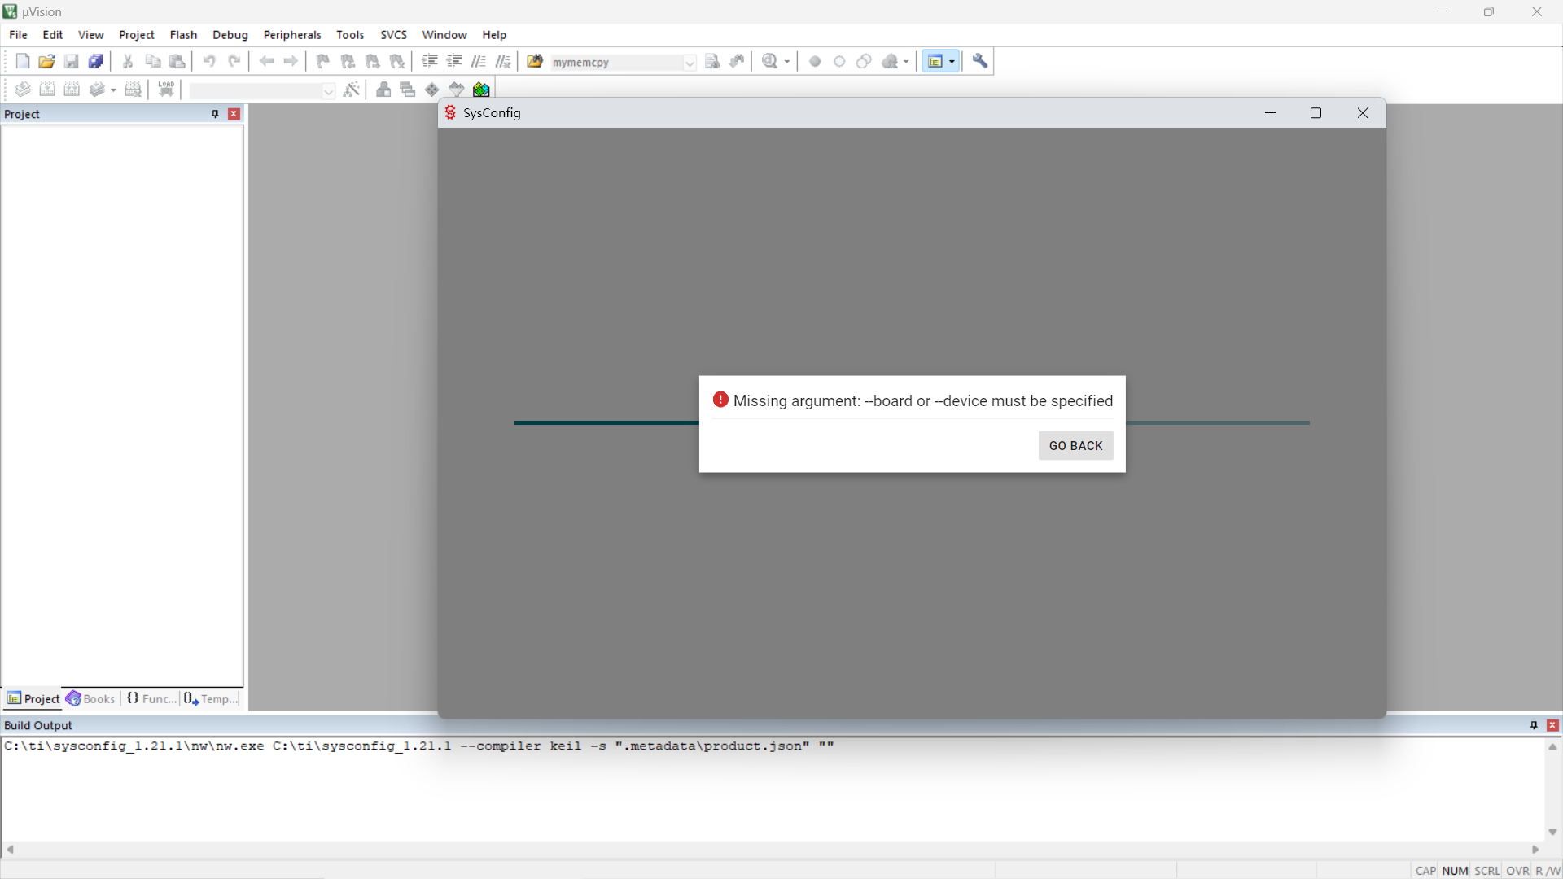
Task: Click the Build Output scroll-down arrow
Action: pos(1552,832)
